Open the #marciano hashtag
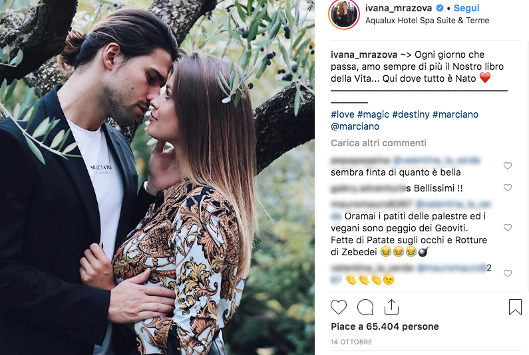Viewport: 529px width, 355px height. click(x=455, y=114)
